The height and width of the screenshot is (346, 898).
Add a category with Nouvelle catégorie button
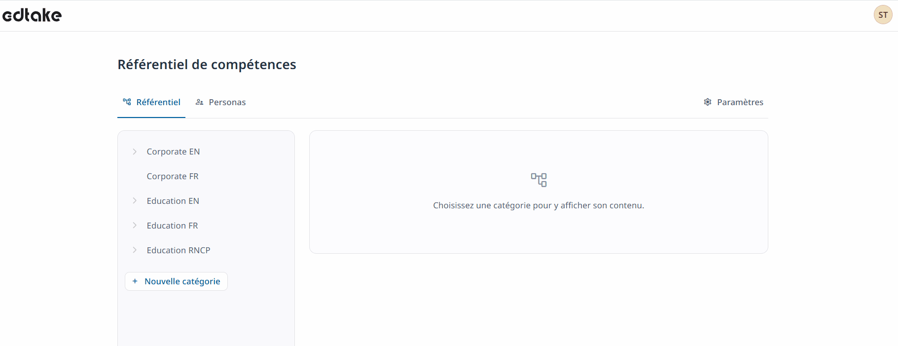pos(182,281)
